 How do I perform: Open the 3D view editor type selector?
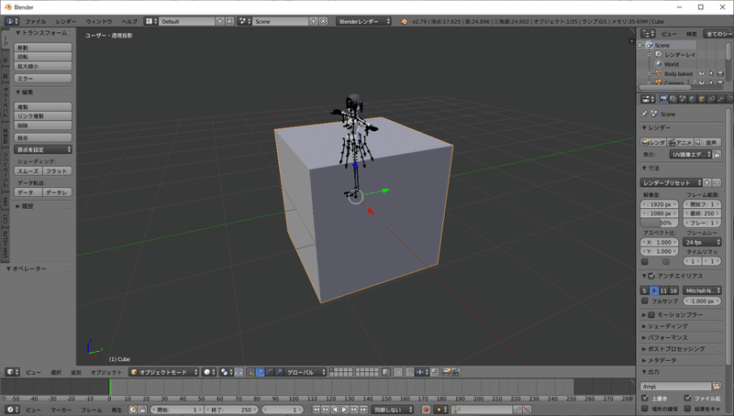click(12, 372)
